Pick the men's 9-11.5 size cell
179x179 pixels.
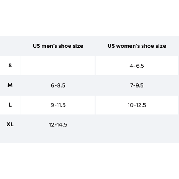point(58,105)
